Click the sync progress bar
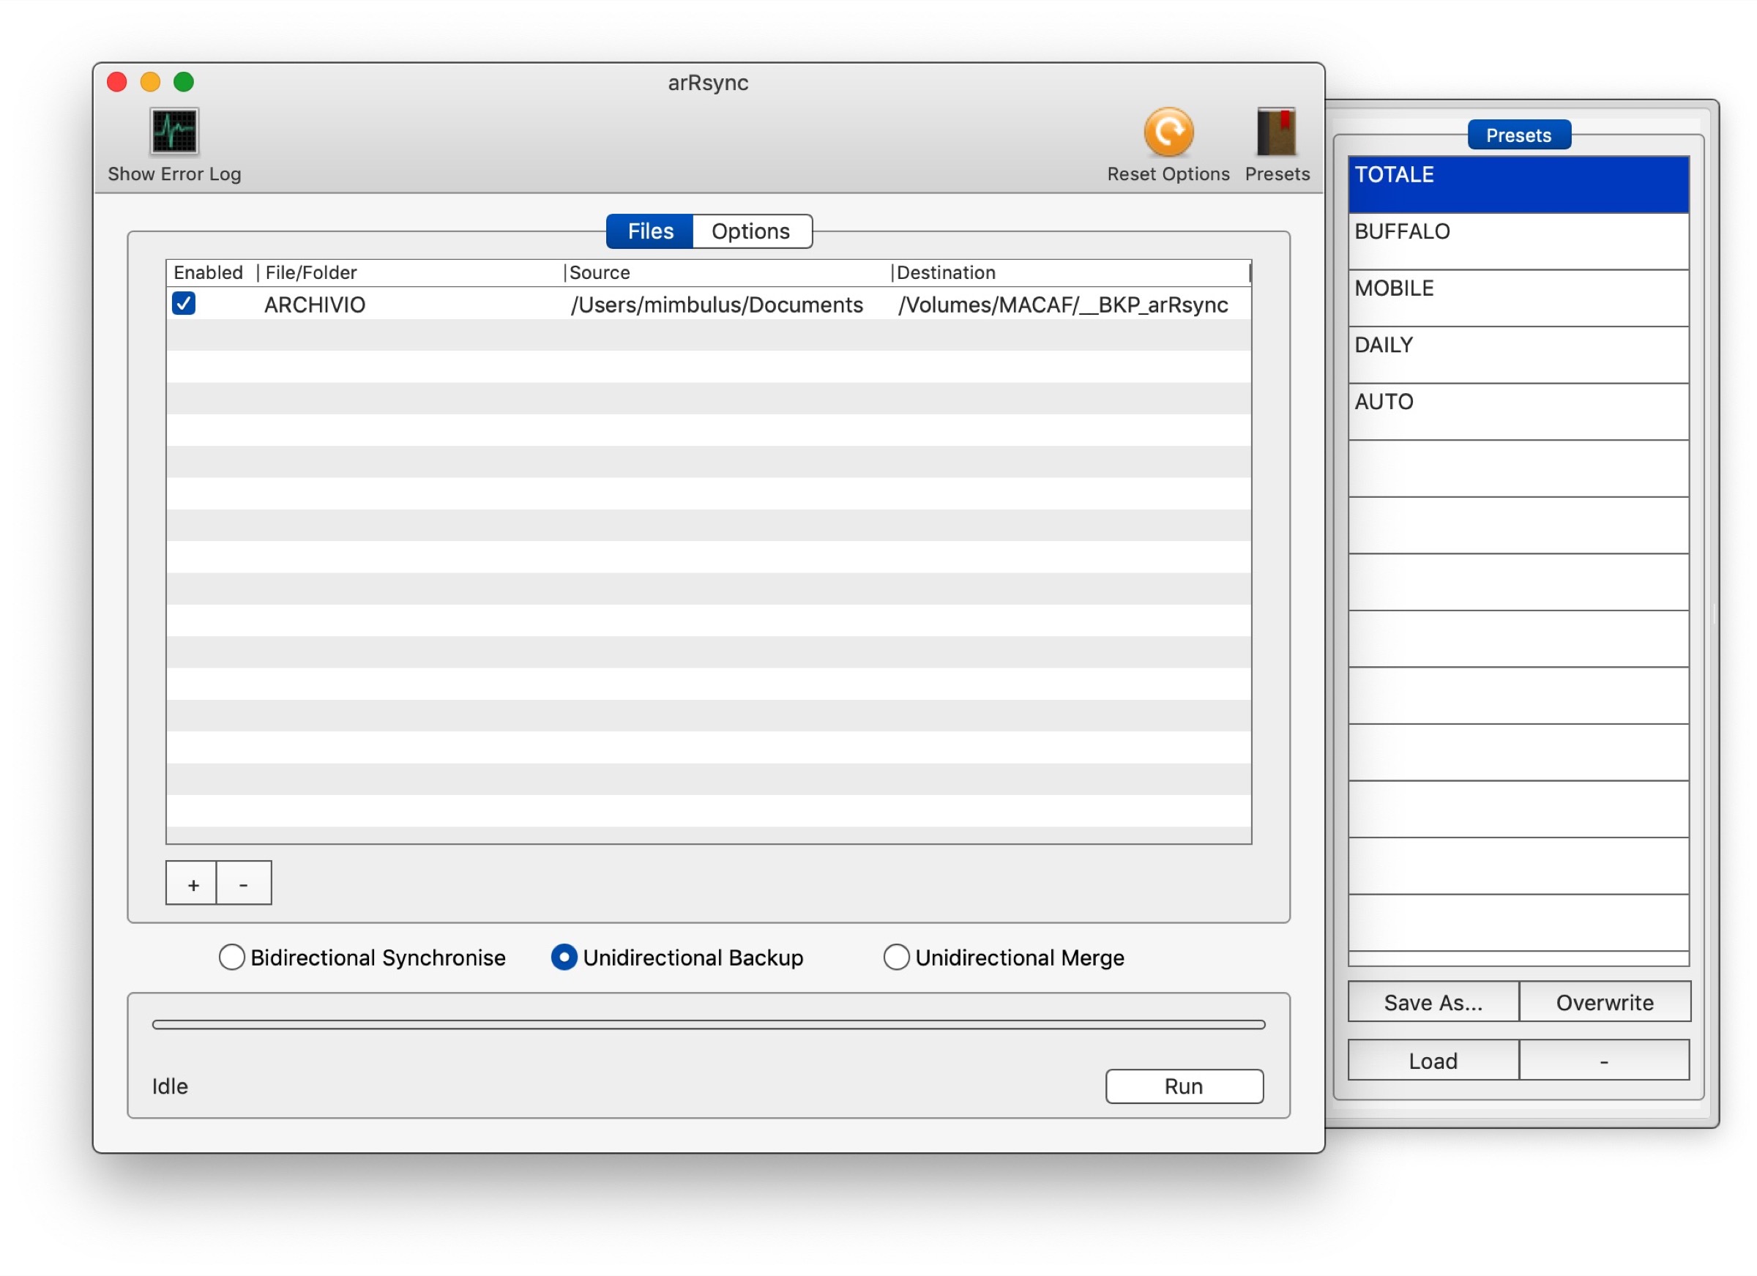The width and height of the screenshot is (1757, 1276). (x=708, y=1024)
